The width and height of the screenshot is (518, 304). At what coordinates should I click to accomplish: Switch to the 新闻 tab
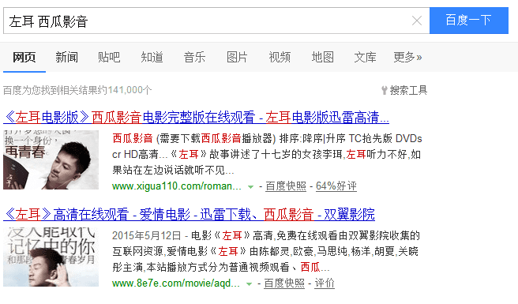67,57
